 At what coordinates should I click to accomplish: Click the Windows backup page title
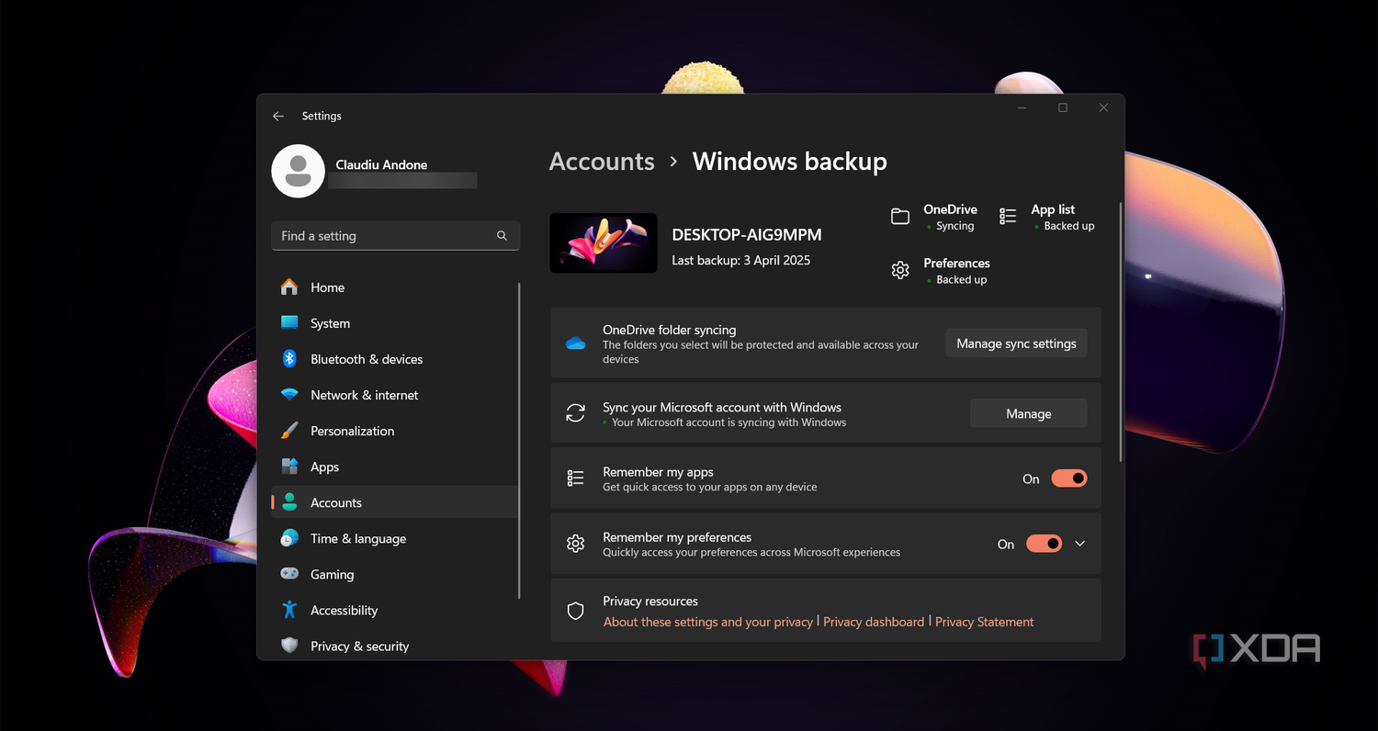790,162
